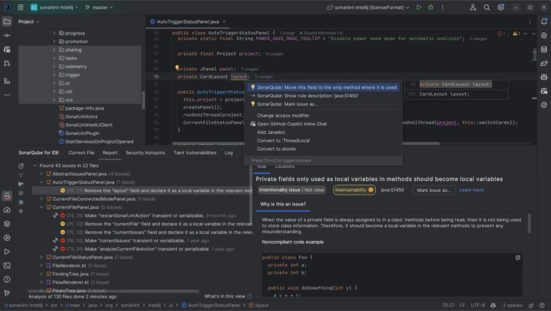Open the Pull Requests sidebar icon
551x311 pixels.
coord(7,63)
